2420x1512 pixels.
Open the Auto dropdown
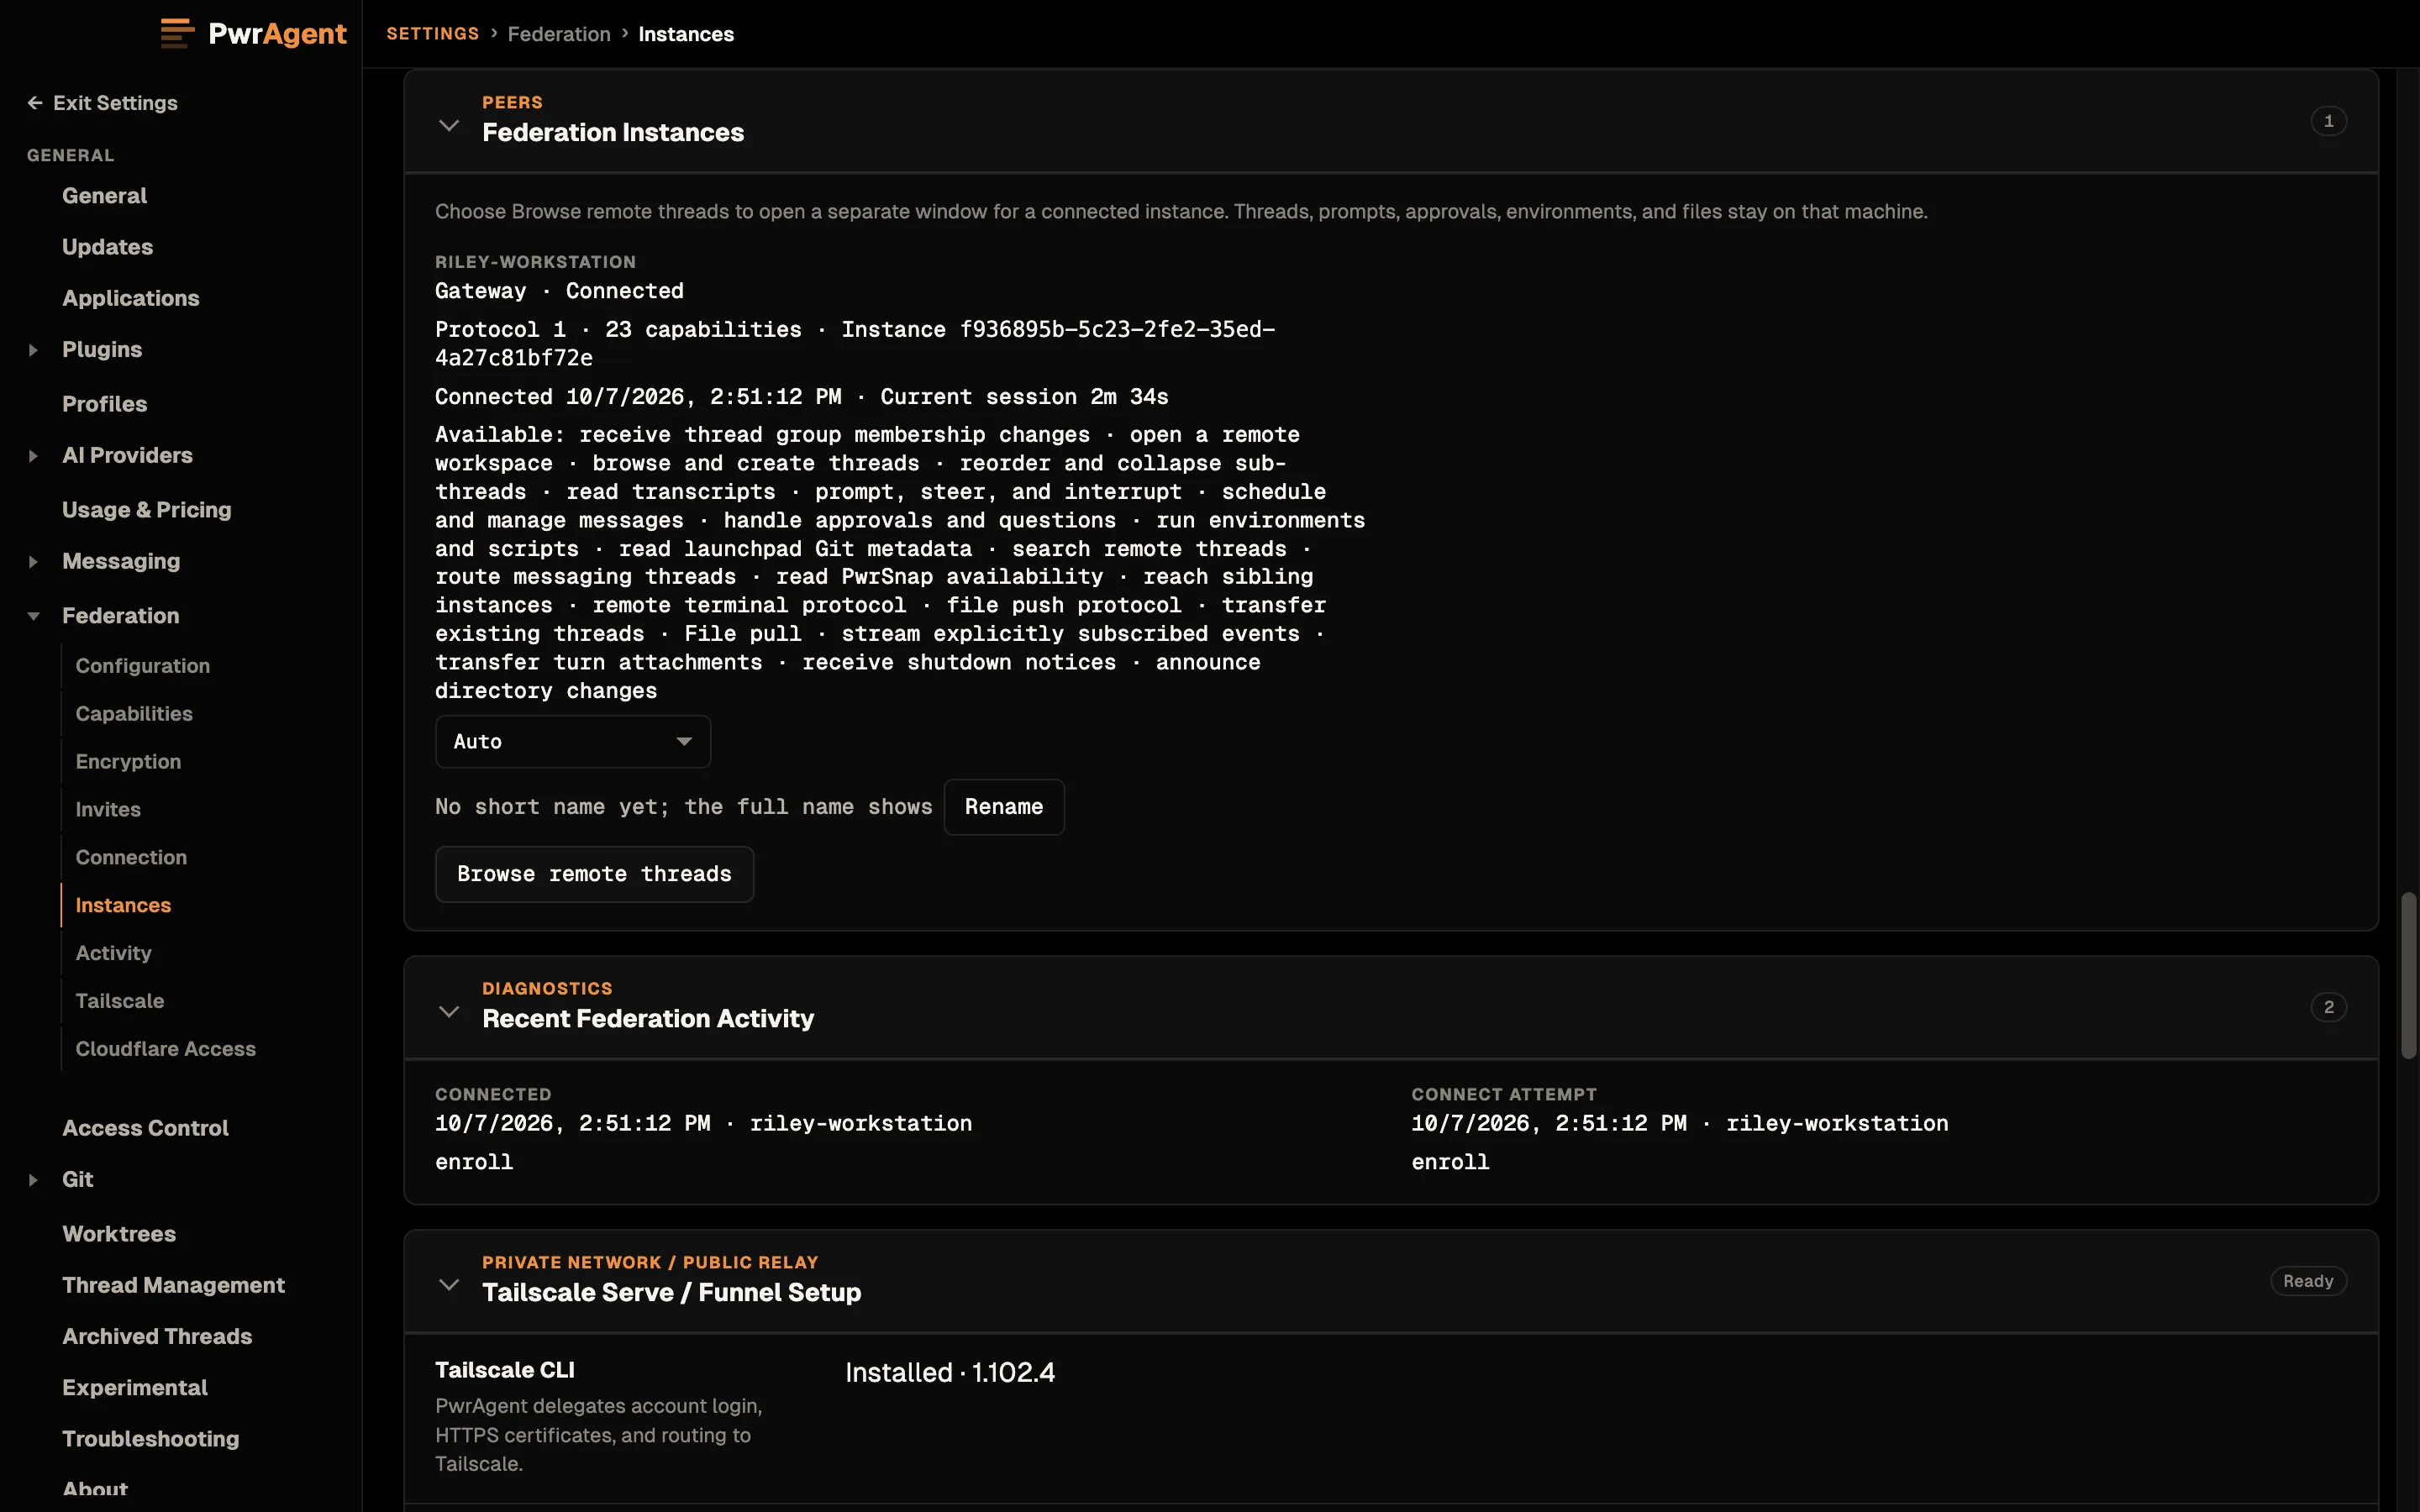pos(573,742)
